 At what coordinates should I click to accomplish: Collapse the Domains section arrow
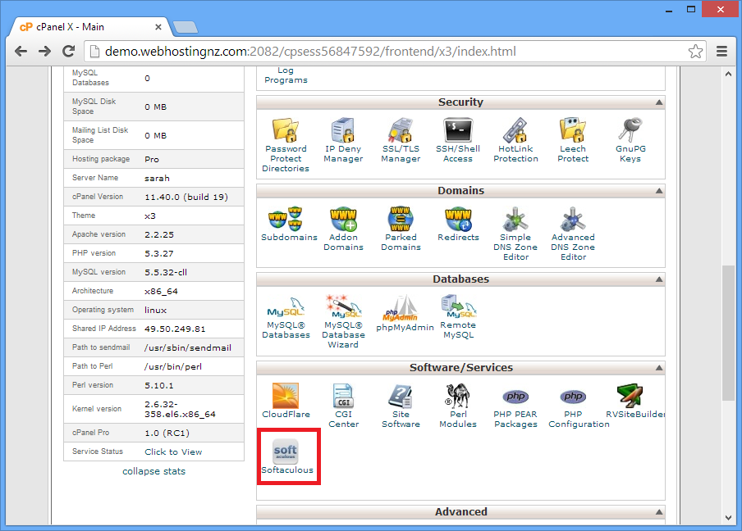[x=658, y=191]
